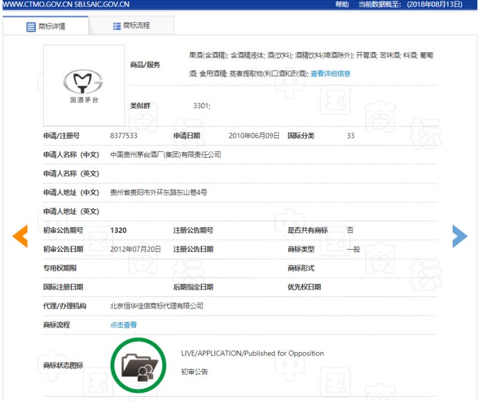This screenshot has width=479, height=401.
Task: Select applicant name 中国贵州茅台酒厂(集团)有限责任公司
Action: (x=166, y=155)
